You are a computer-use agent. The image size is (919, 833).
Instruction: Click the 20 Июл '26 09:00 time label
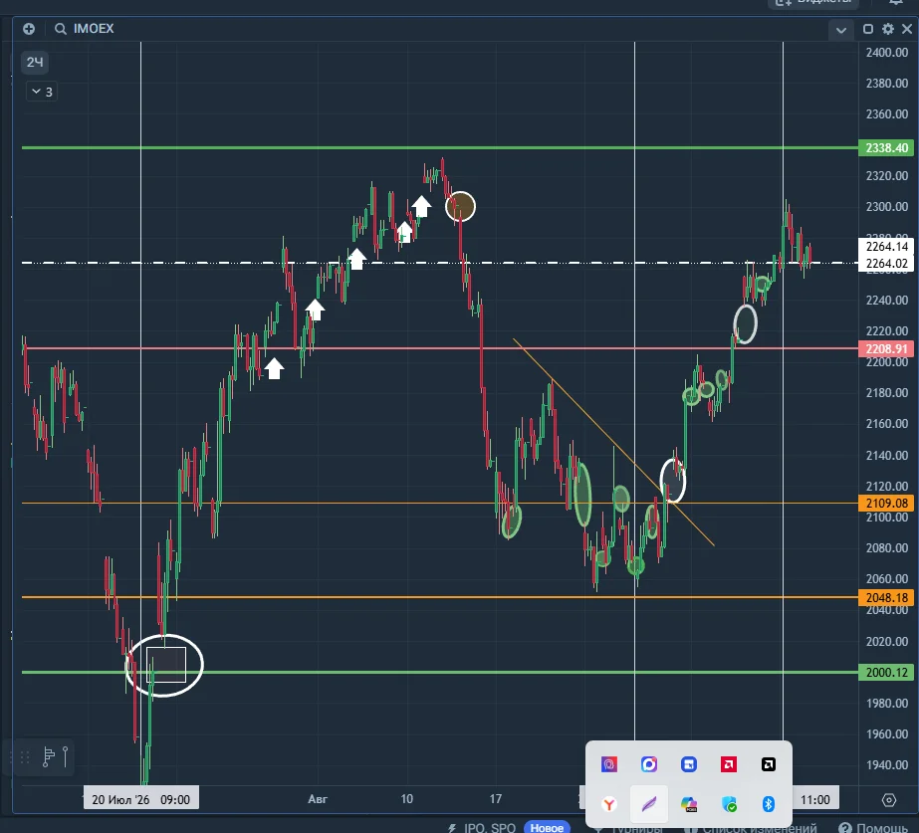140,799
